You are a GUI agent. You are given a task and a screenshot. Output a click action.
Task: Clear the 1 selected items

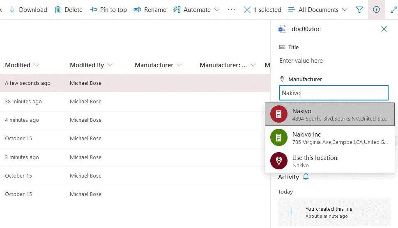247,9
